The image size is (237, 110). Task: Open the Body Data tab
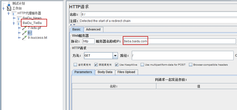[105, 72]
